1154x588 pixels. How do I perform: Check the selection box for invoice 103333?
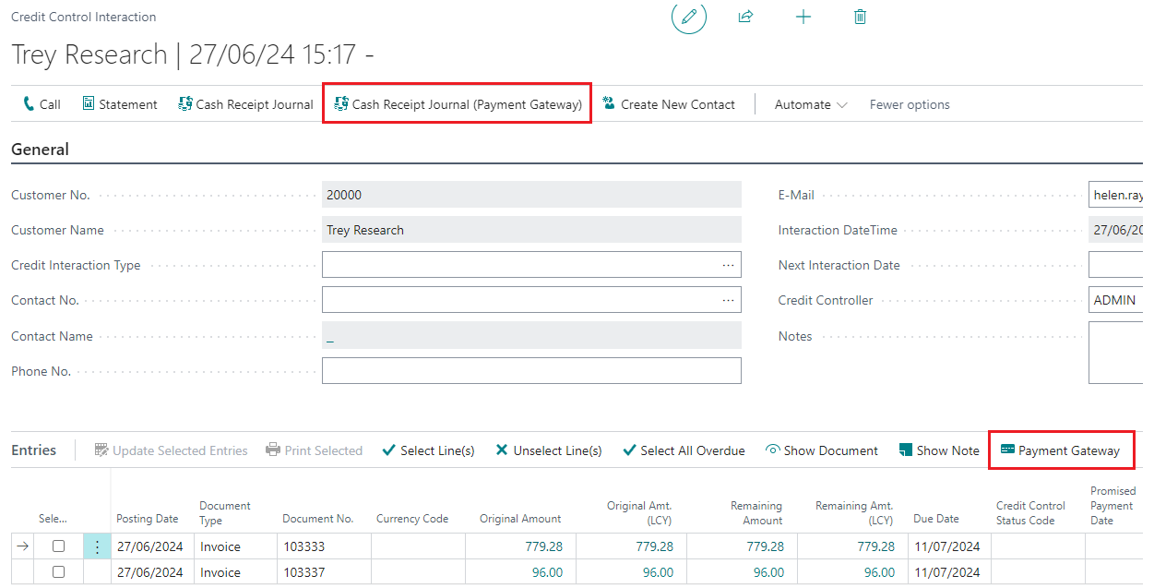58,546
